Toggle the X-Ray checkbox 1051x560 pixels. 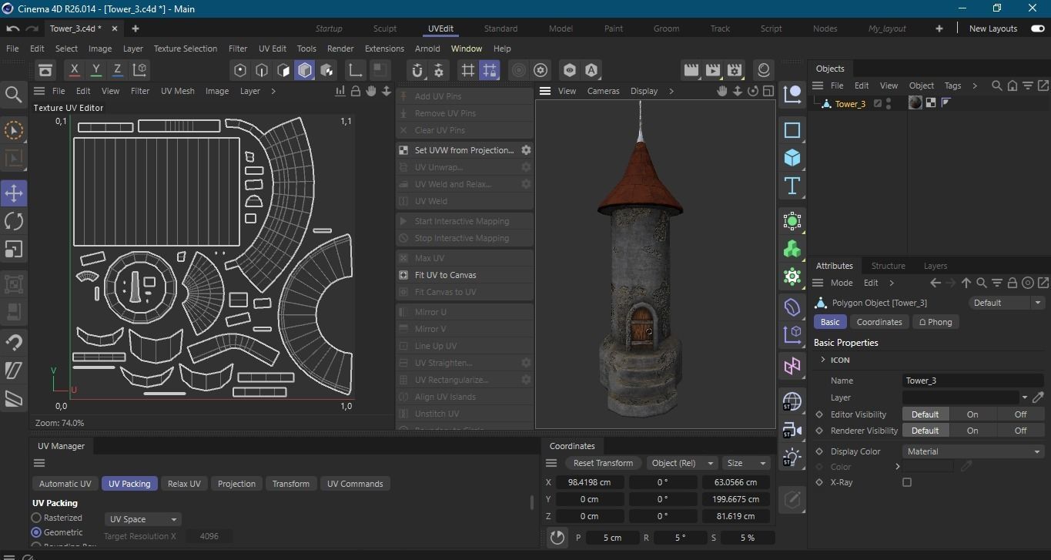[907, 482]
